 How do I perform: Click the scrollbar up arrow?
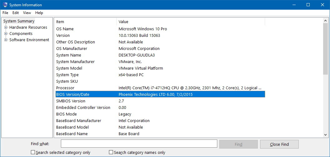325,21
